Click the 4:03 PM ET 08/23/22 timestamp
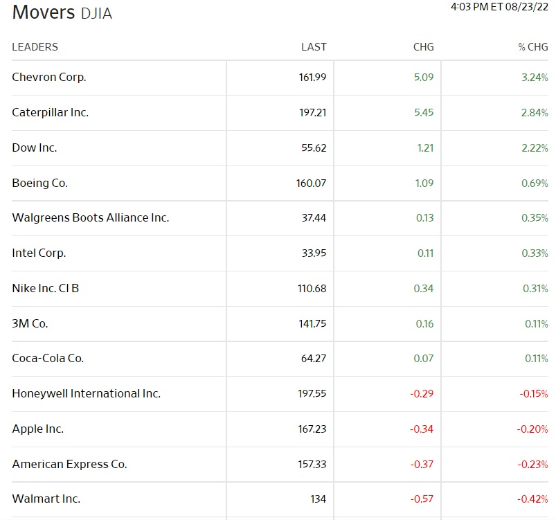 click(500, 7)
